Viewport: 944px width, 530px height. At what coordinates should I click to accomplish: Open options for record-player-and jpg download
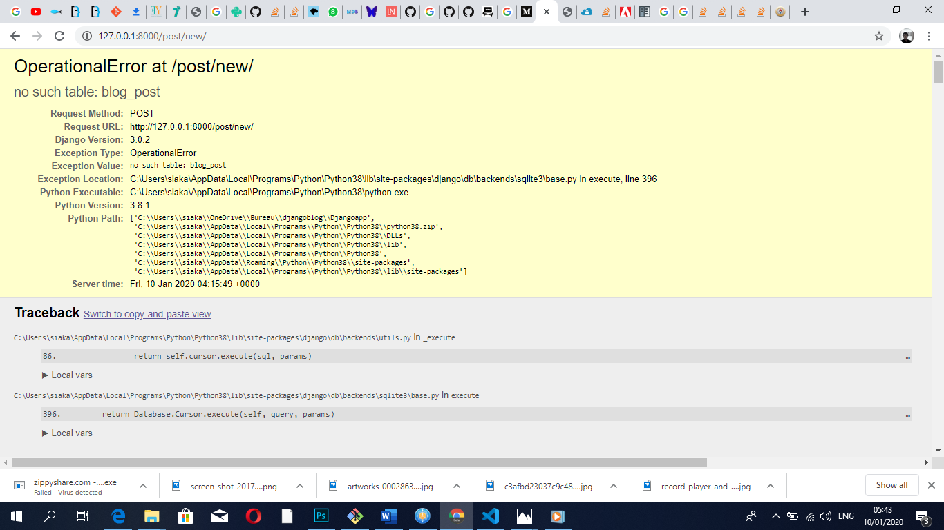pyautogui.click(x=771, y=486)
